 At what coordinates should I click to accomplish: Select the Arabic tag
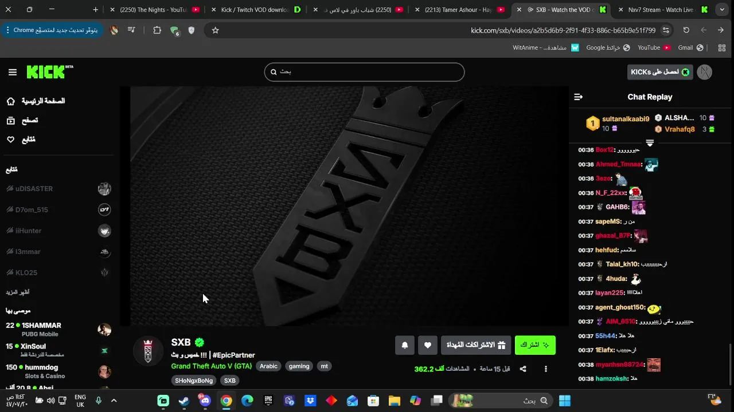pos(268,366)
